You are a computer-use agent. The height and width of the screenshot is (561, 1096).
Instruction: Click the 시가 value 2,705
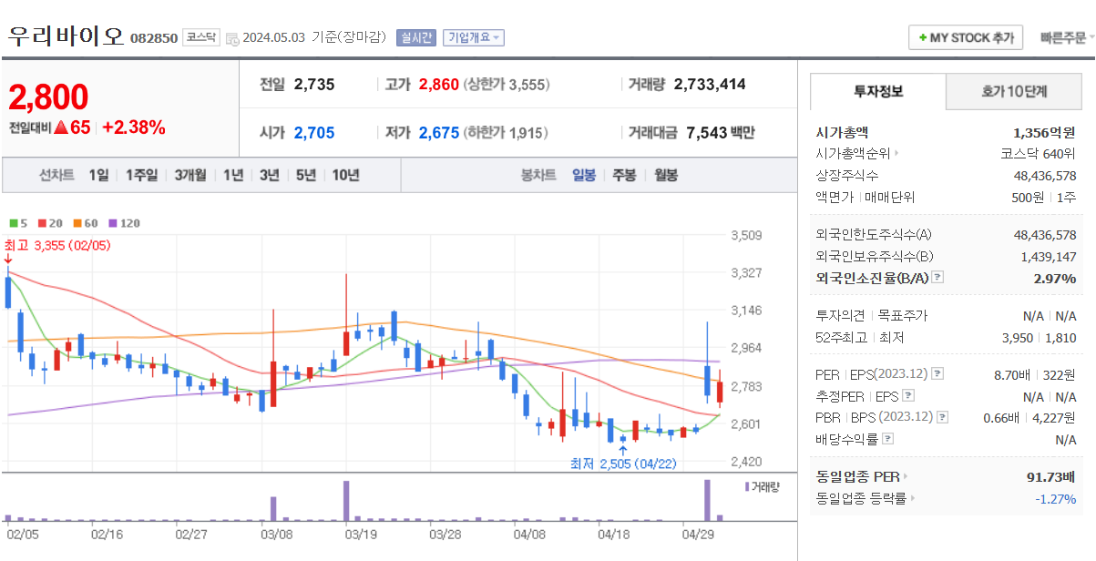tap(314, 133)
